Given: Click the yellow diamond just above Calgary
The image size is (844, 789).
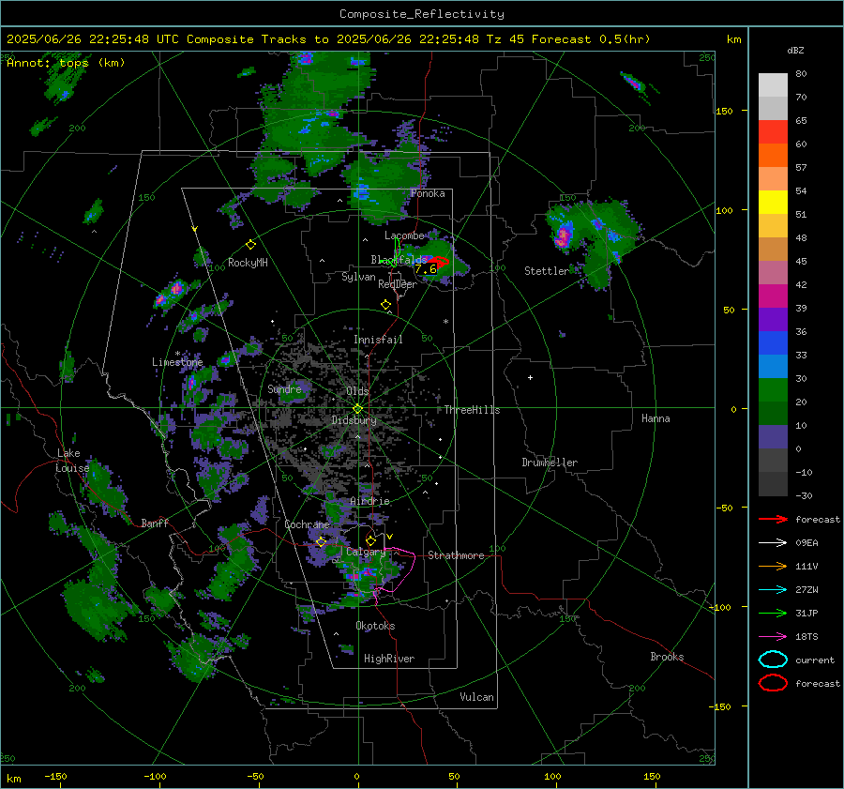Looking at the screenshot, I should pos(370,540).
